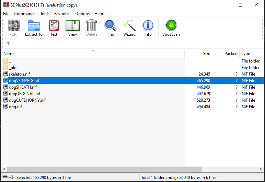
Task: Click the 528,273 size value
Action: coord(203,100)
